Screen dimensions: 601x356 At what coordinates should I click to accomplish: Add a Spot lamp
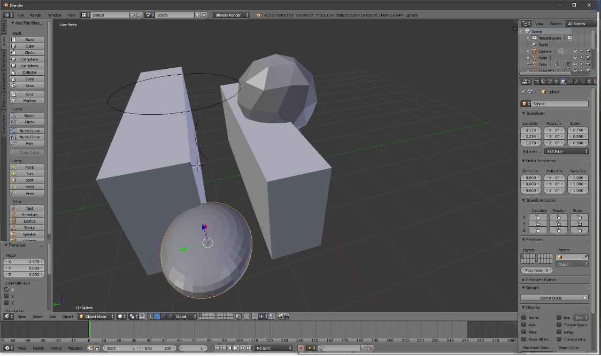[27, 180]
